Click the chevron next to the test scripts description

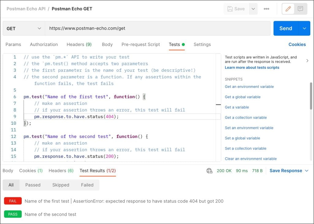point(307,61)
